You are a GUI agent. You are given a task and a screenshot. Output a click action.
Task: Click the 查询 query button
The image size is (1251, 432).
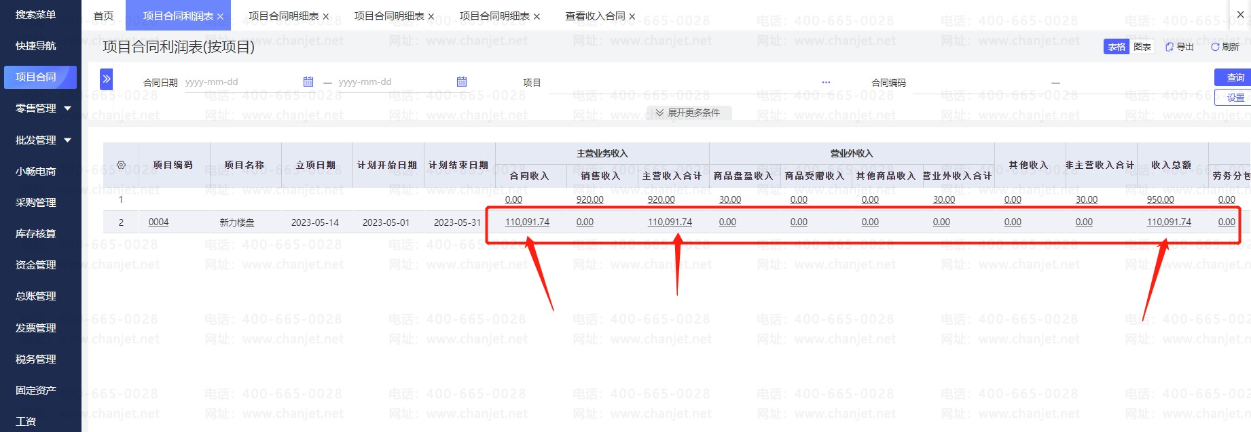point(1233,77)
